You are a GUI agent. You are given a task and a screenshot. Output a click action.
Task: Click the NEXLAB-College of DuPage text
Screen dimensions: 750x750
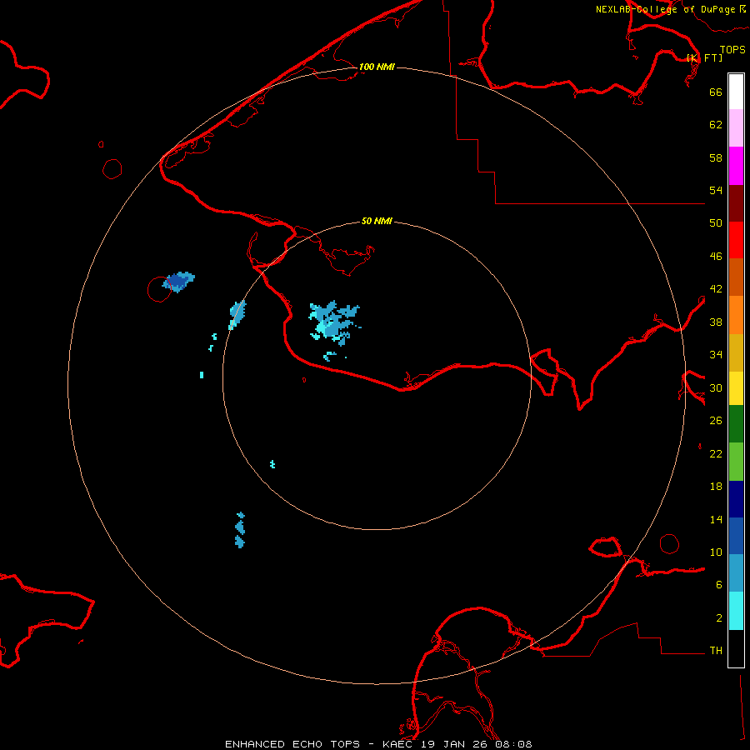665,9
